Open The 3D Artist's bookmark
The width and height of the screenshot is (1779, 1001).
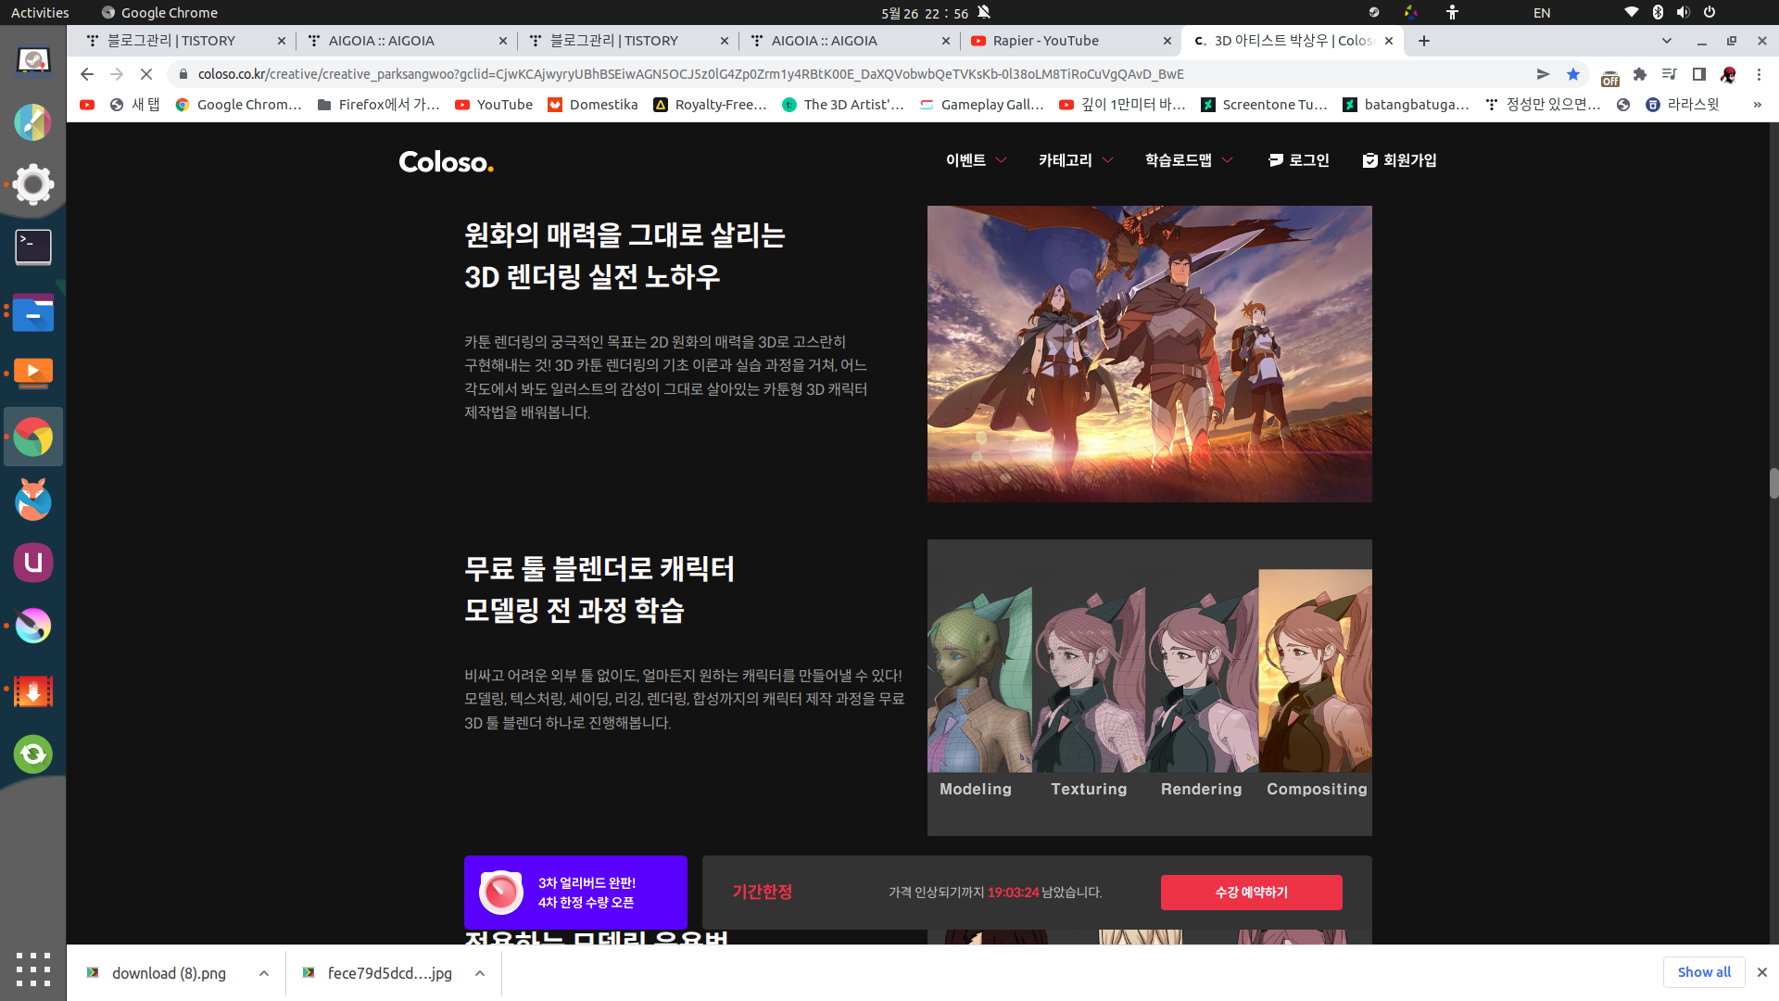point(843,105)
